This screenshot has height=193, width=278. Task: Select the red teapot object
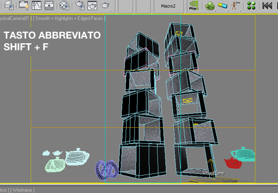click(x=233, y=163)
